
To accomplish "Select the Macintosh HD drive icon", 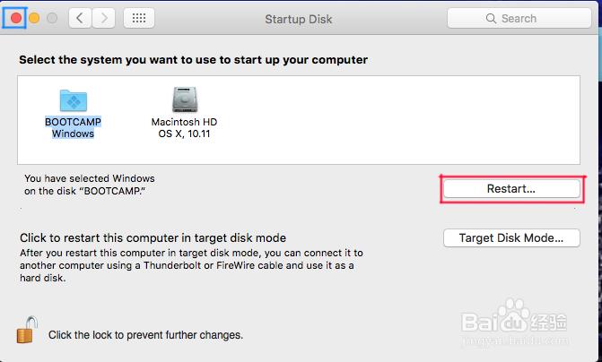I will pyautogui.click(x=184, y=99).
